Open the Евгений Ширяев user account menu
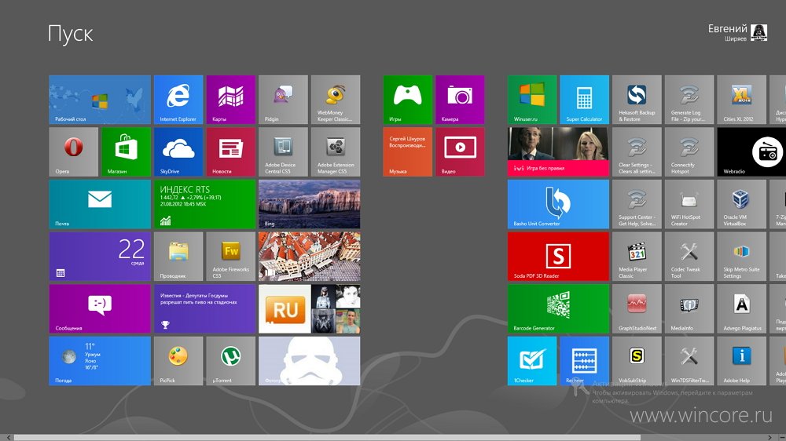This screenshot has width=786, height=441. [737, 32]
